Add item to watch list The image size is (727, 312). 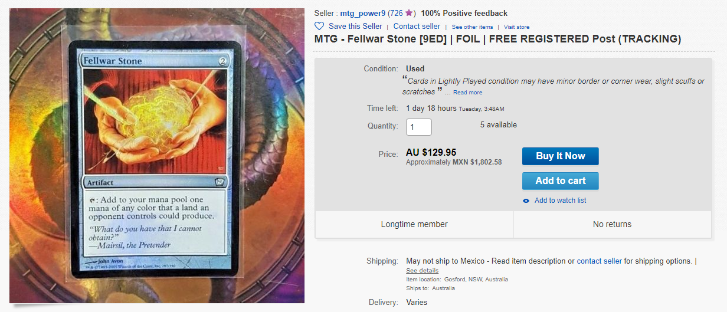[560, 201]
